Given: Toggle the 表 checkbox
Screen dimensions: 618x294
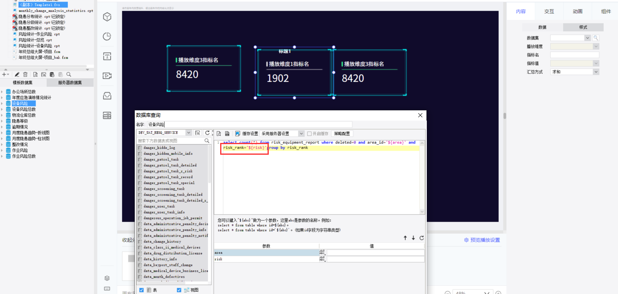Looking at the screenshot, I should pos(141,290).
